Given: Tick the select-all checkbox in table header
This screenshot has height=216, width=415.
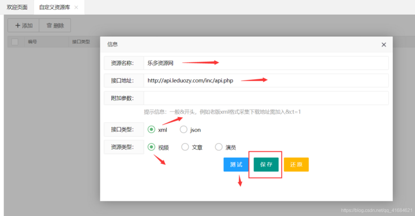Looking at the screenshot, I should coord(15,42).
